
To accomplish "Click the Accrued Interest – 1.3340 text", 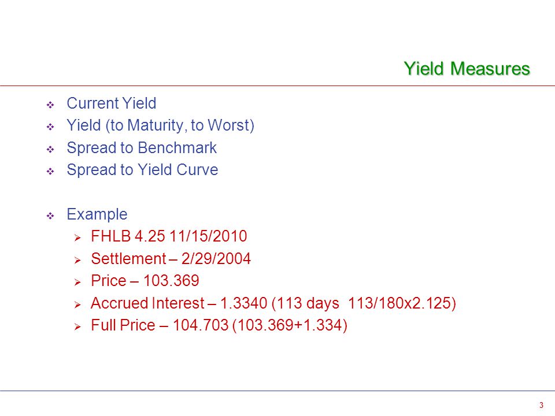I will (179, 303).
